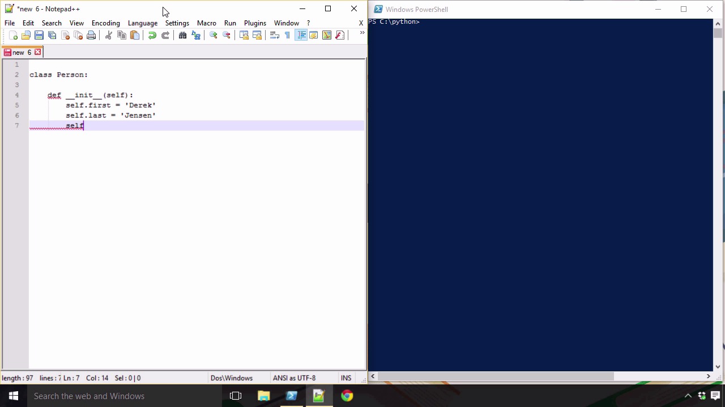Toggle Show All Characters pilcrow icon
Screen dimensions: 725x407
288,35
